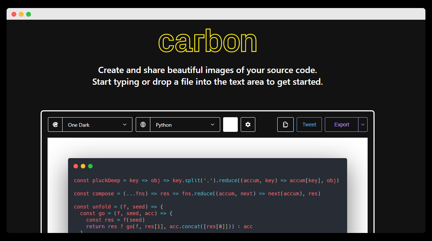Click the green dot in code window
This screenshot has height=241, width=432.
(x=90, y=166)
